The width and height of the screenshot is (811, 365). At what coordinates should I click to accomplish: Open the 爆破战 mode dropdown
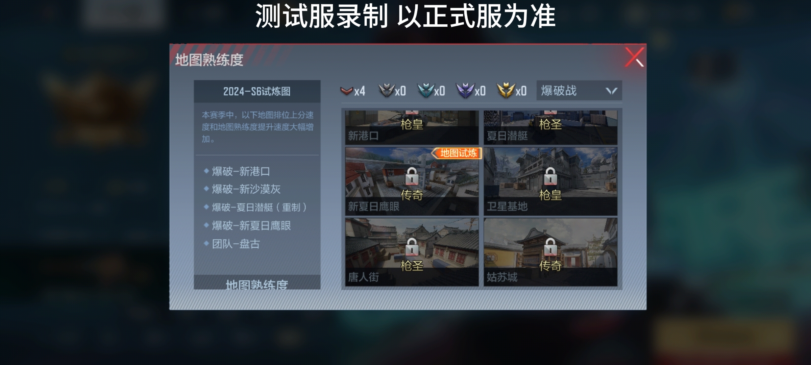click(x=579, y=91)
